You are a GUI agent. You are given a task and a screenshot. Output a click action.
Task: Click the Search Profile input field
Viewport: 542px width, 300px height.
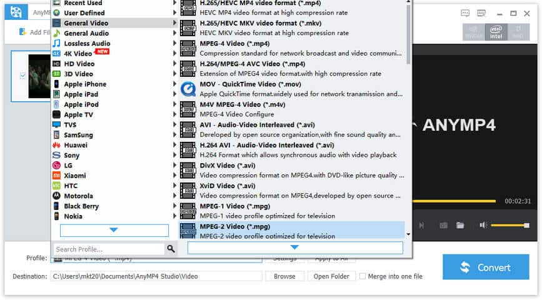[x=109, y=249]
